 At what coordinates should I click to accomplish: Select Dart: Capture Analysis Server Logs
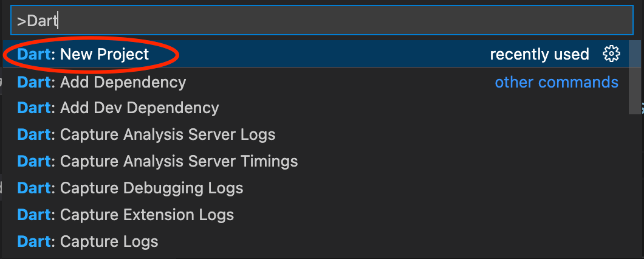[317, 134]
